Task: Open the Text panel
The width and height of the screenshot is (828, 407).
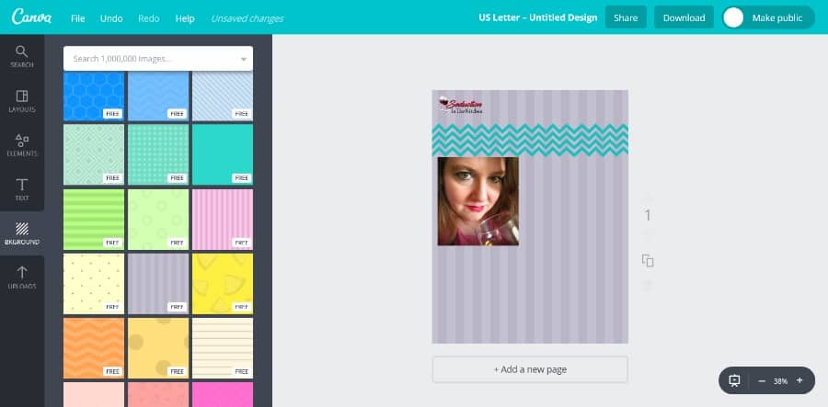Action: [22, 190]
